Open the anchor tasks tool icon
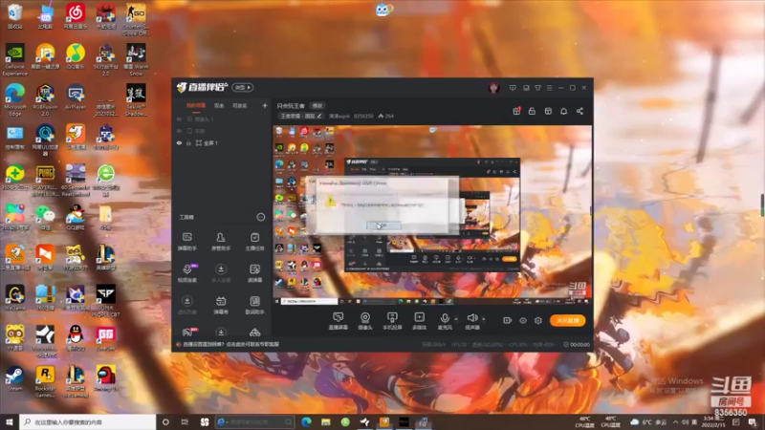Screen dimensions: 765x430 (x=254, y=242)
